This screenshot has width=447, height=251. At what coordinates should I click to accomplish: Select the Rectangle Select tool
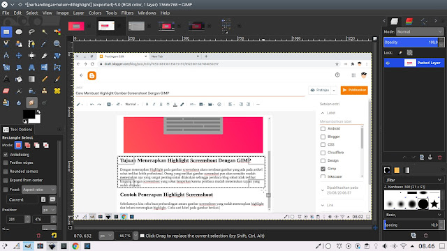click(x=6, y=32)
